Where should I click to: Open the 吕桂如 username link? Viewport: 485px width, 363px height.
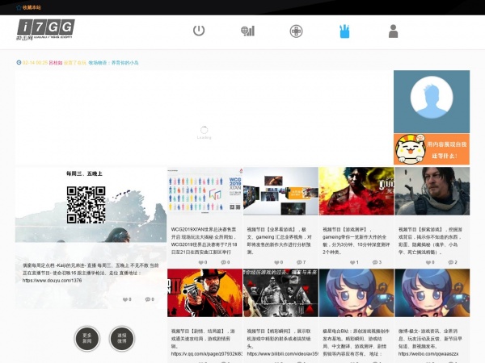tap(56, 63)
